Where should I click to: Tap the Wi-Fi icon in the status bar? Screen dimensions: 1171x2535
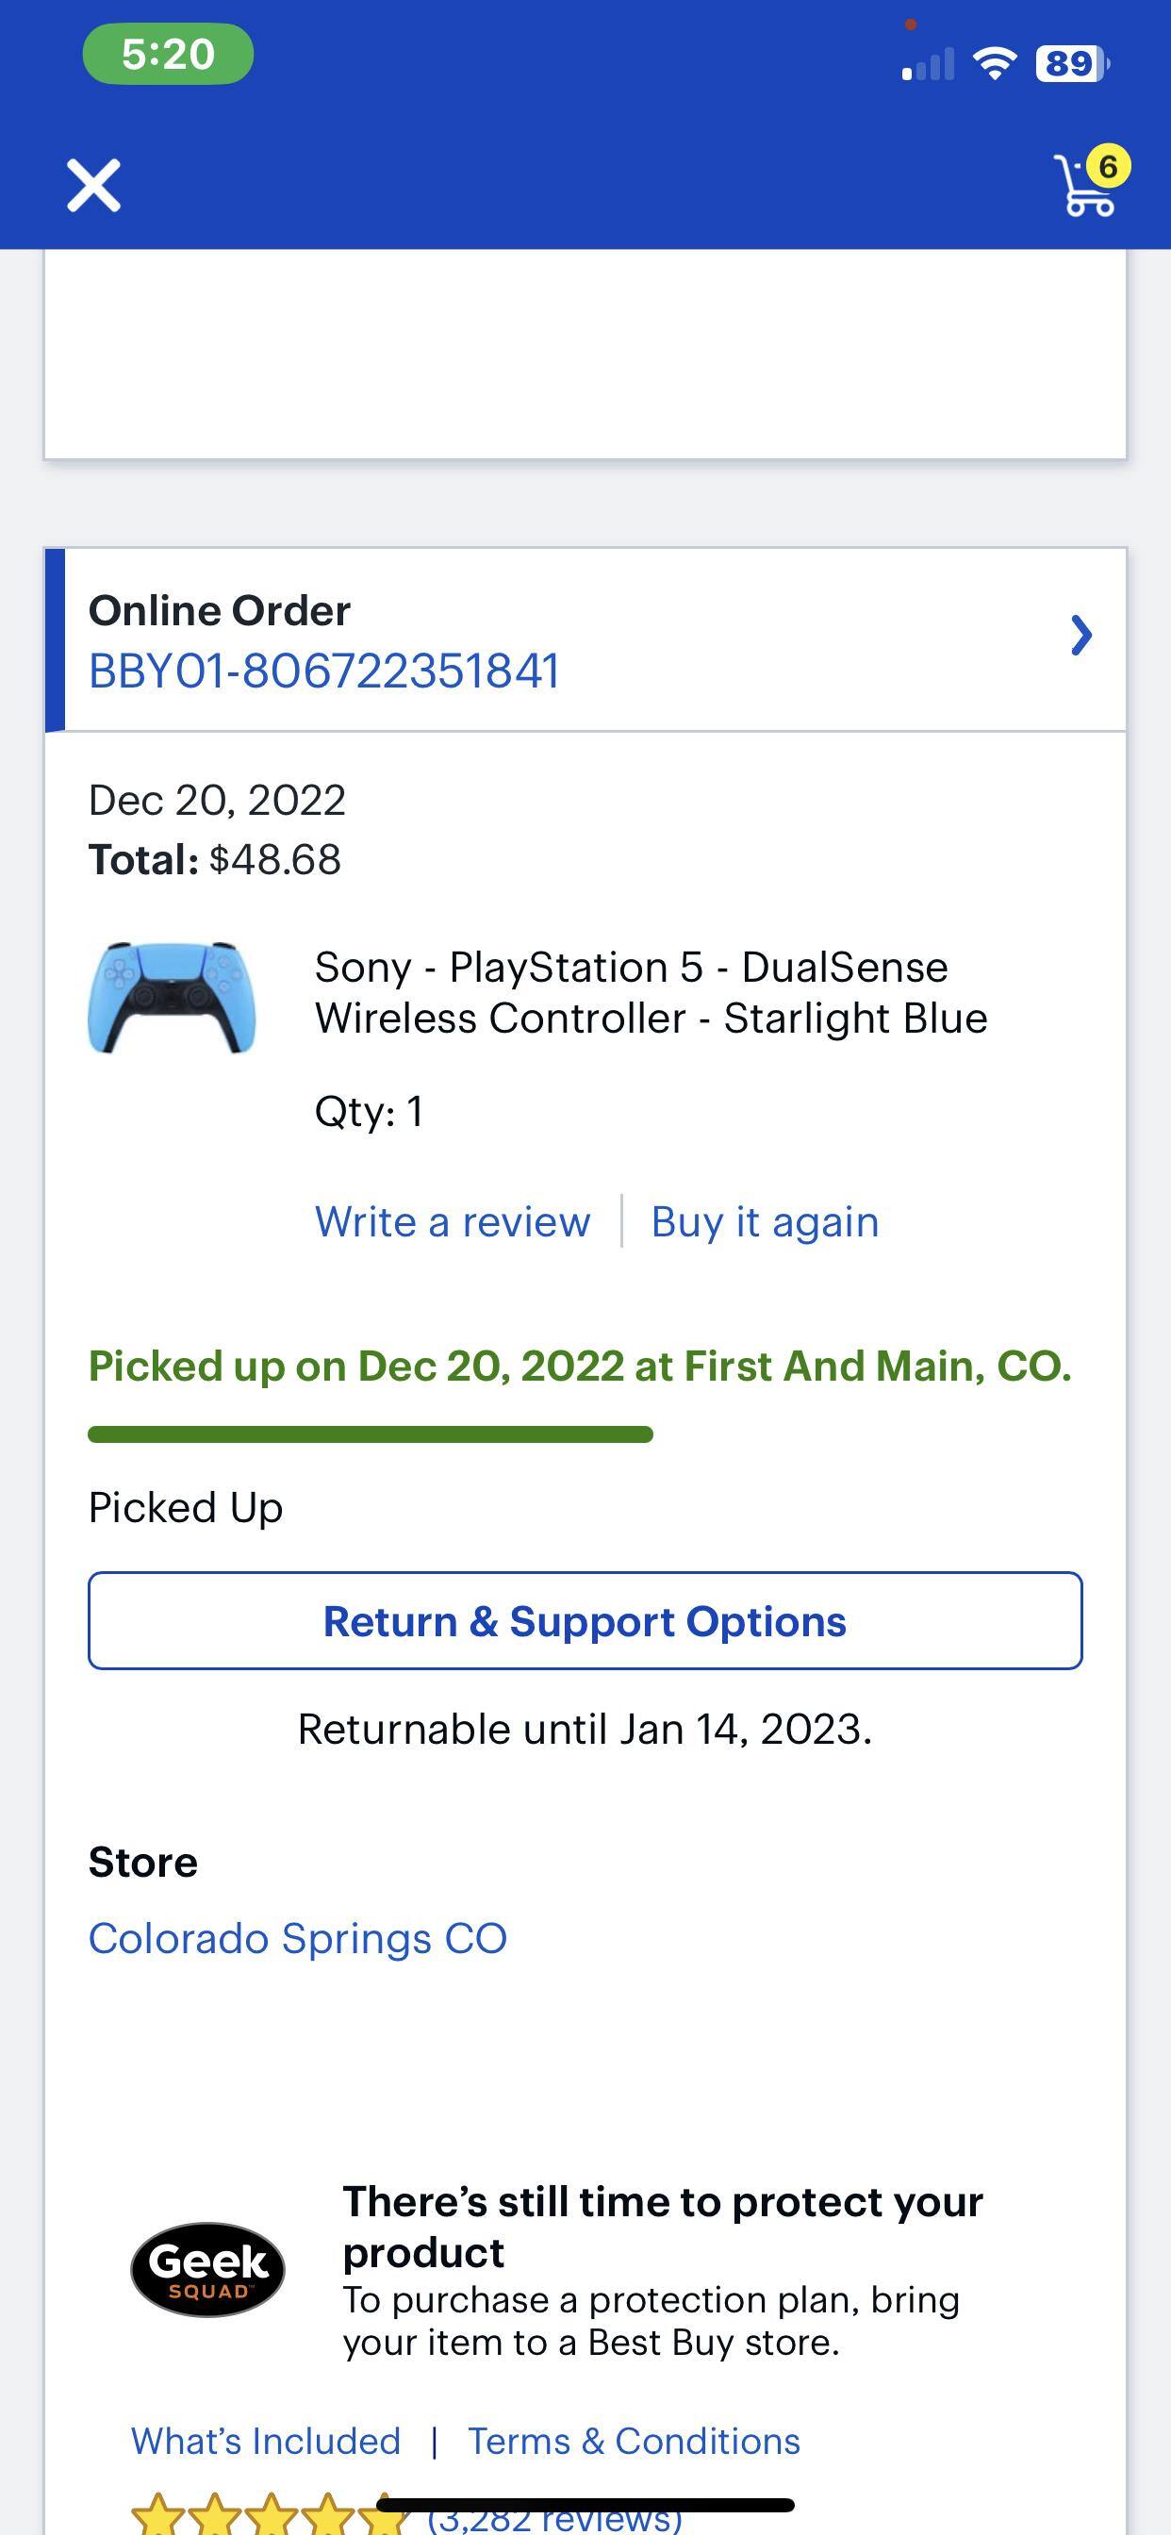click(996, 61)
